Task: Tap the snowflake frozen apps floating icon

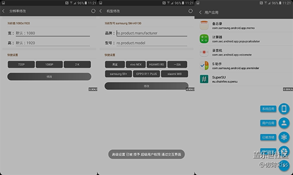Action: point(284,137)
